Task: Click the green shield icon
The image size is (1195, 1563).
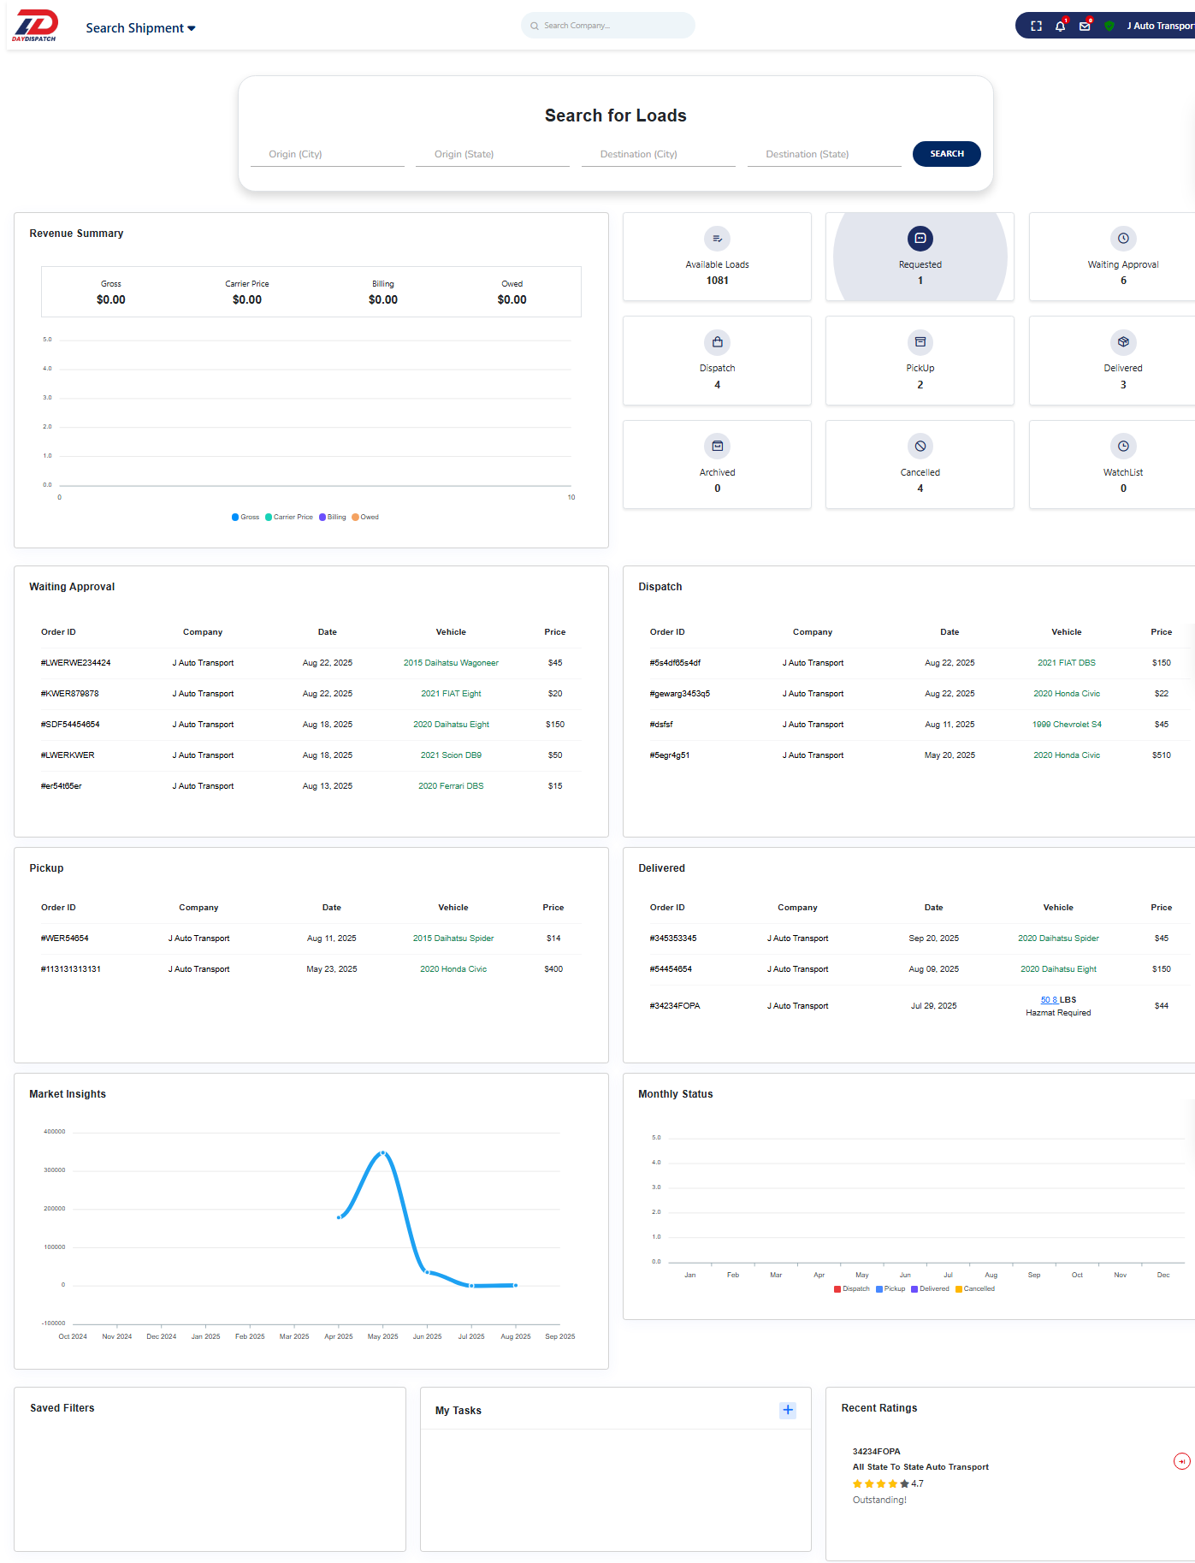Action: pyautogui.click(x=1109, y=26)
